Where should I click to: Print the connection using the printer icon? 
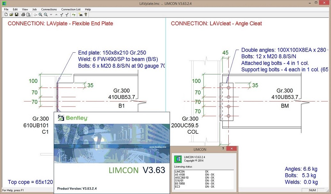(x=23, y=15)
